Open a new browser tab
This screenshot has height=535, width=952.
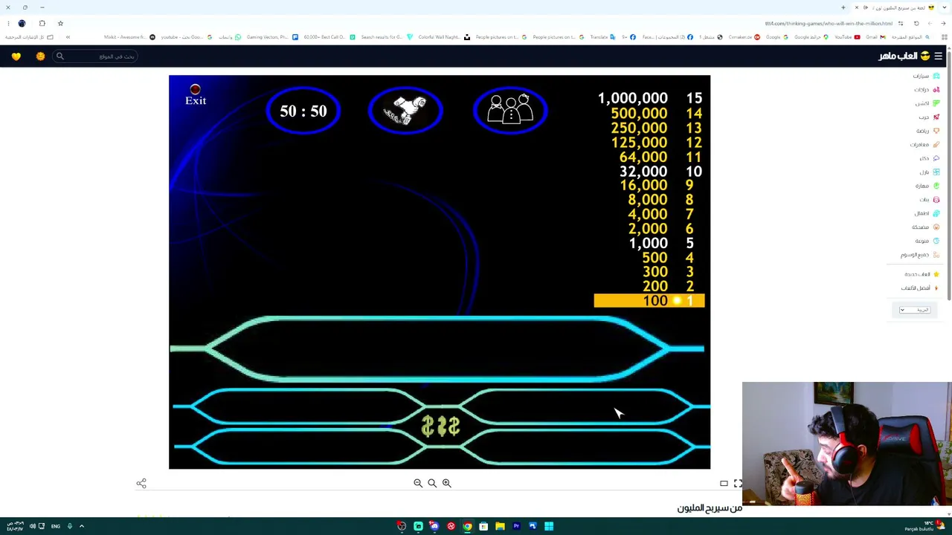843,7
